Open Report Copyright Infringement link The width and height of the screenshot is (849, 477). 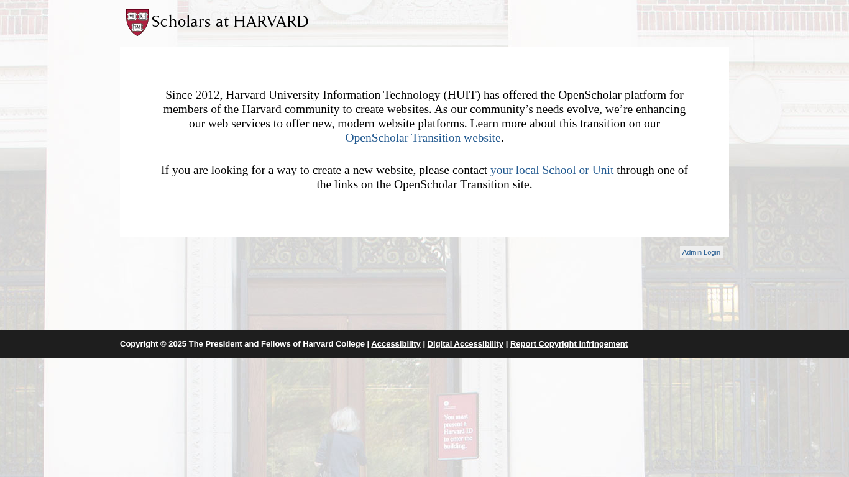pos(569,344)
